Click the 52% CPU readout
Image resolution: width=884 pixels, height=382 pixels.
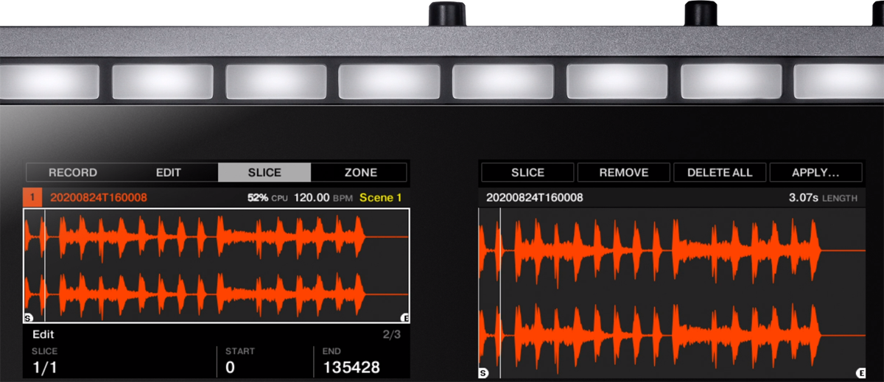267,197
